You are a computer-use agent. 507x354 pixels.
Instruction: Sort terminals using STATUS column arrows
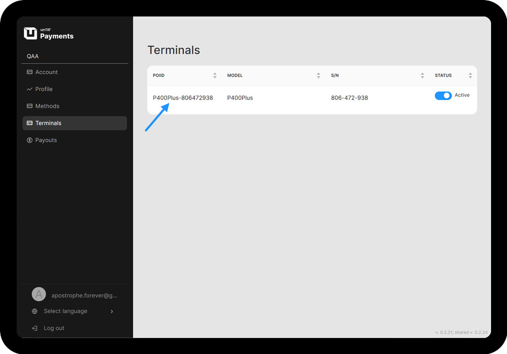(x=470, y=75)
